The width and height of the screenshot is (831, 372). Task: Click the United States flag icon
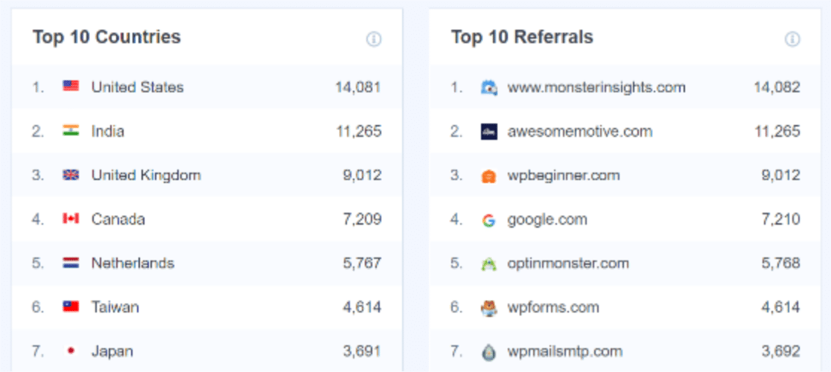[71, 86]
